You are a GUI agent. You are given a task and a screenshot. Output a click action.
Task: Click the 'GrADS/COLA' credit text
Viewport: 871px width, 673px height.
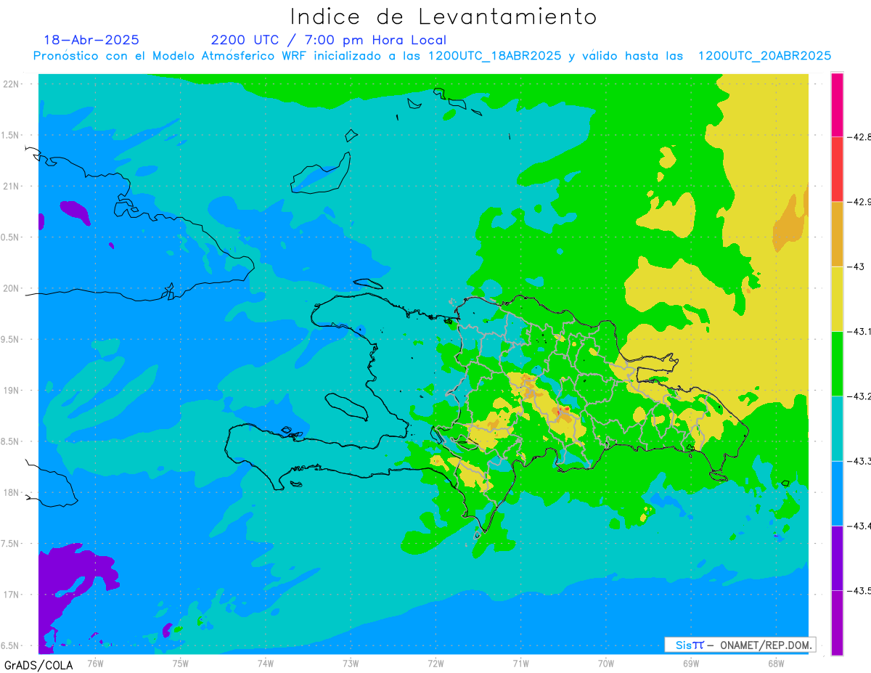pos(38,665)
